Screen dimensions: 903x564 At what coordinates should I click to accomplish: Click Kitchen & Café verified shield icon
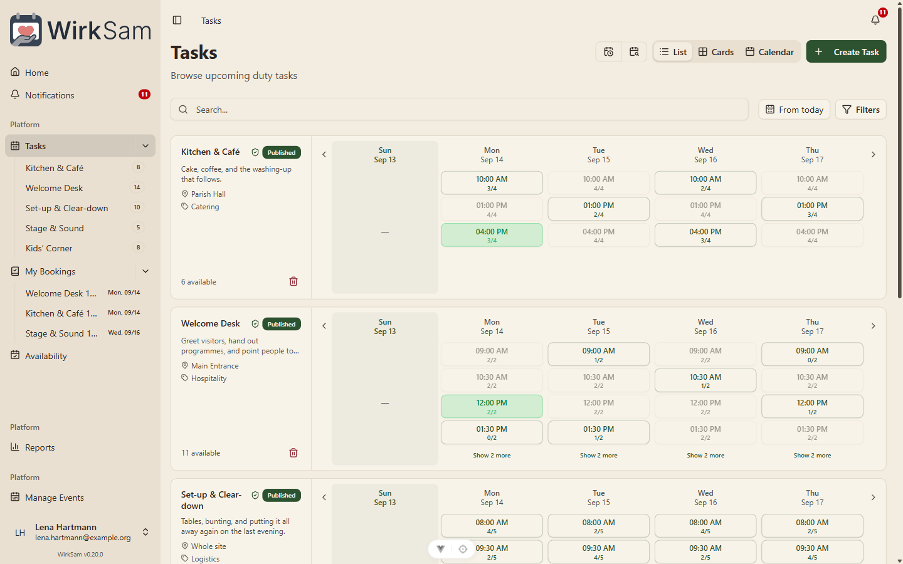pyautogui.click(x=255, y=152)
